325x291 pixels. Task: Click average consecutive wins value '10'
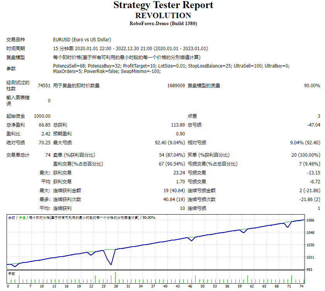pyautogui.click(x=182, y=208)
